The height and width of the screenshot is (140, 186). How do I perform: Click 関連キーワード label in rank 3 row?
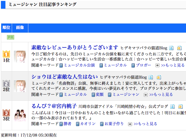tap(45, 124)
